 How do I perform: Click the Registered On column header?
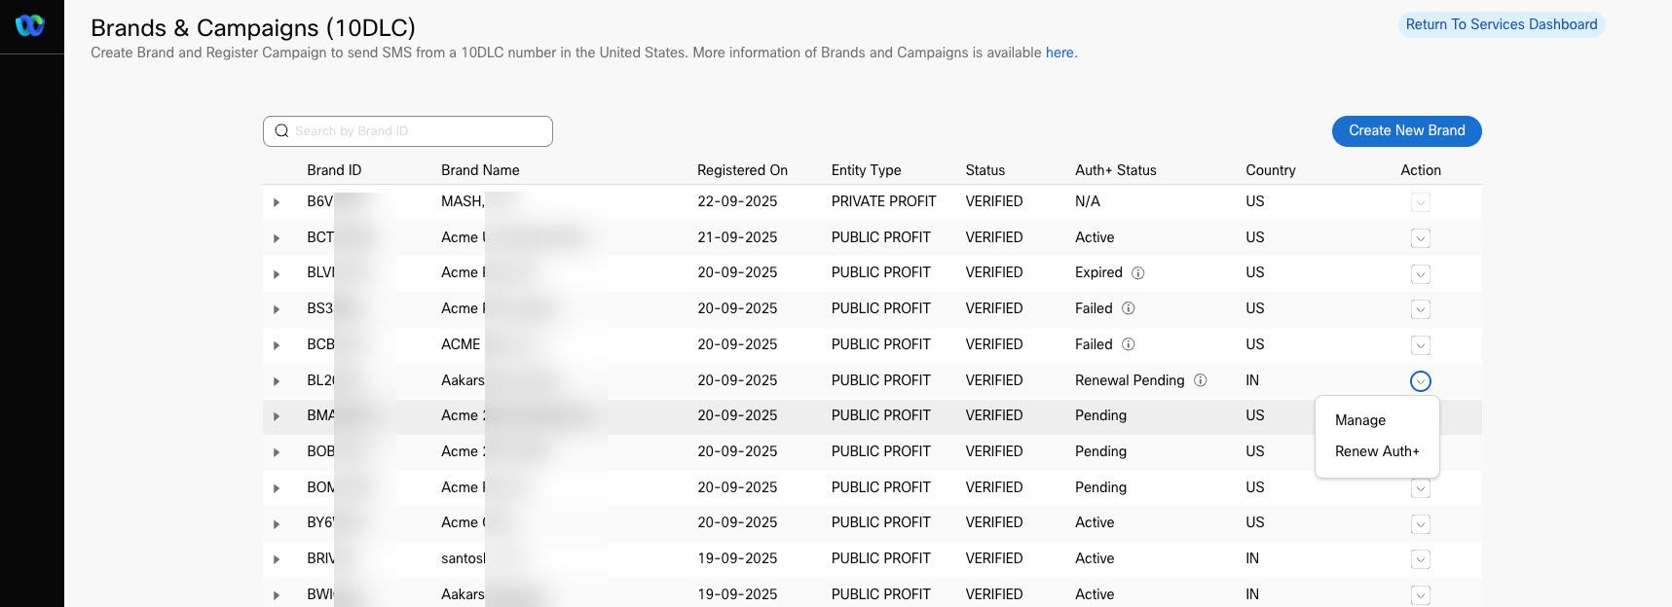point(742,170)
